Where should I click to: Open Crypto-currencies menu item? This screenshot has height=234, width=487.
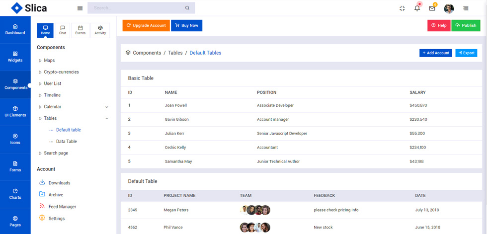pyautogui.click(x=61, y=72)
